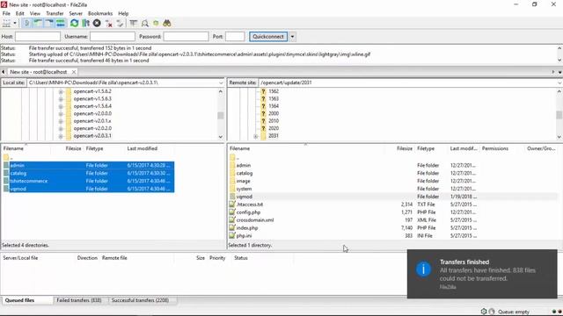Focus the Port input field
The height and width of the screenshot is (316, 563).
(x=235, y=37)
